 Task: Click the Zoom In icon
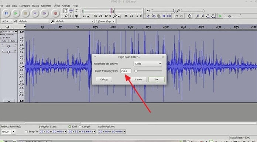click(198, 16)
